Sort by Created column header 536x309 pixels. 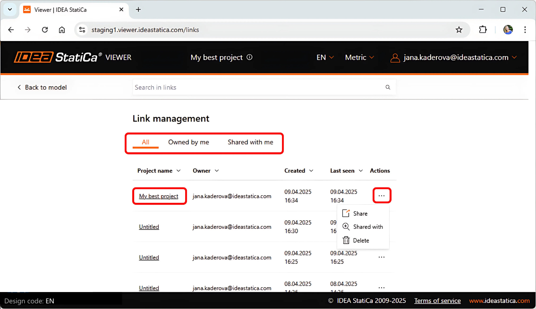pyautogui.click(x=298, y=171)
